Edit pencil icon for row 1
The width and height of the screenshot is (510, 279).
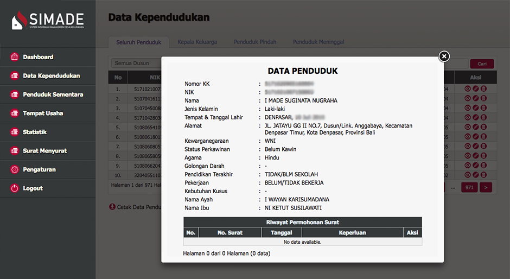tap(475, 88)
